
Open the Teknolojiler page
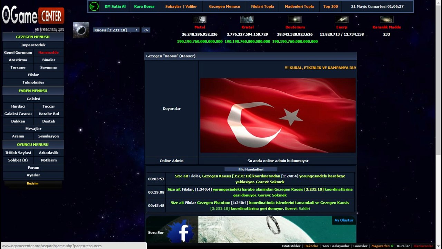(33, 82)
